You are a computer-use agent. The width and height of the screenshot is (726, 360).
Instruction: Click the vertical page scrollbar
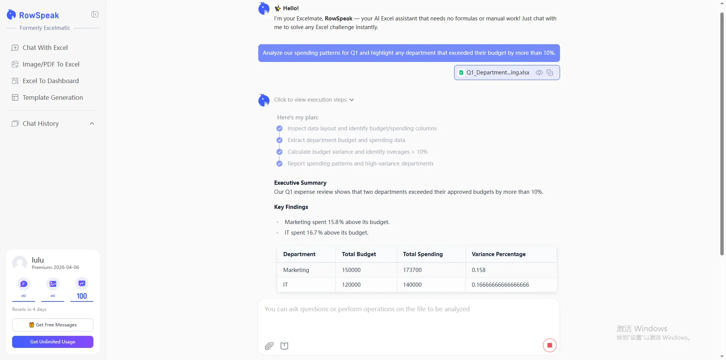click(x=722, y=134)
